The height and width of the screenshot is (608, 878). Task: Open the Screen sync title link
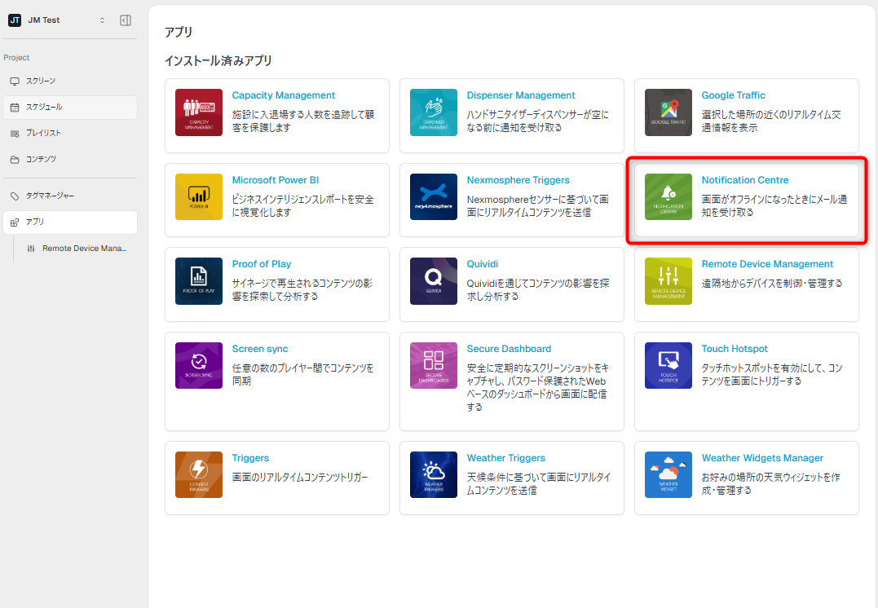[260, 348]
